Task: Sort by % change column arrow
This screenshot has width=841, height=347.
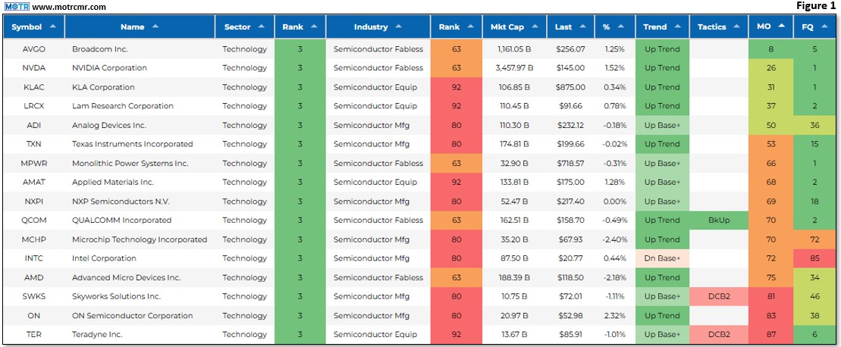Action: [x=620, y=27]
